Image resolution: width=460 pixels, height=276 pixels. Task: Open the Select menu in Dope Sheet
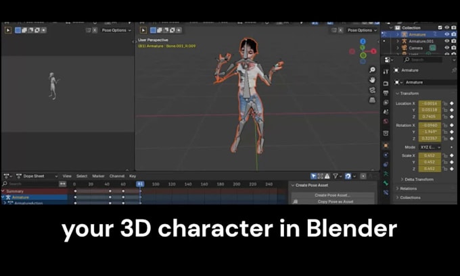(82, 176)
